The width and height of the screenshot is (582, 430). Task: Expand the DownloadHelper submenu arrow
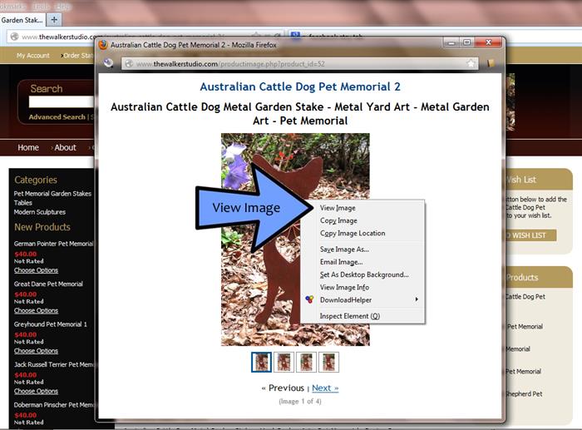coord(417,299)
